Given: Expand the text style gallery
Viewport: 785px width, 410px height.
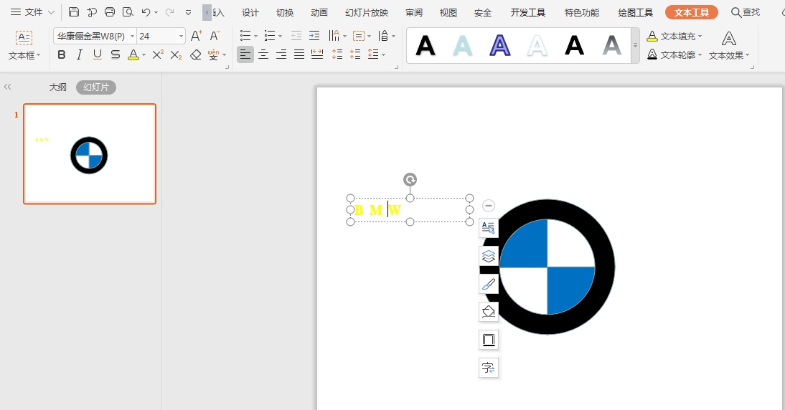Looking at the screenshot, I should pos(635,45).
